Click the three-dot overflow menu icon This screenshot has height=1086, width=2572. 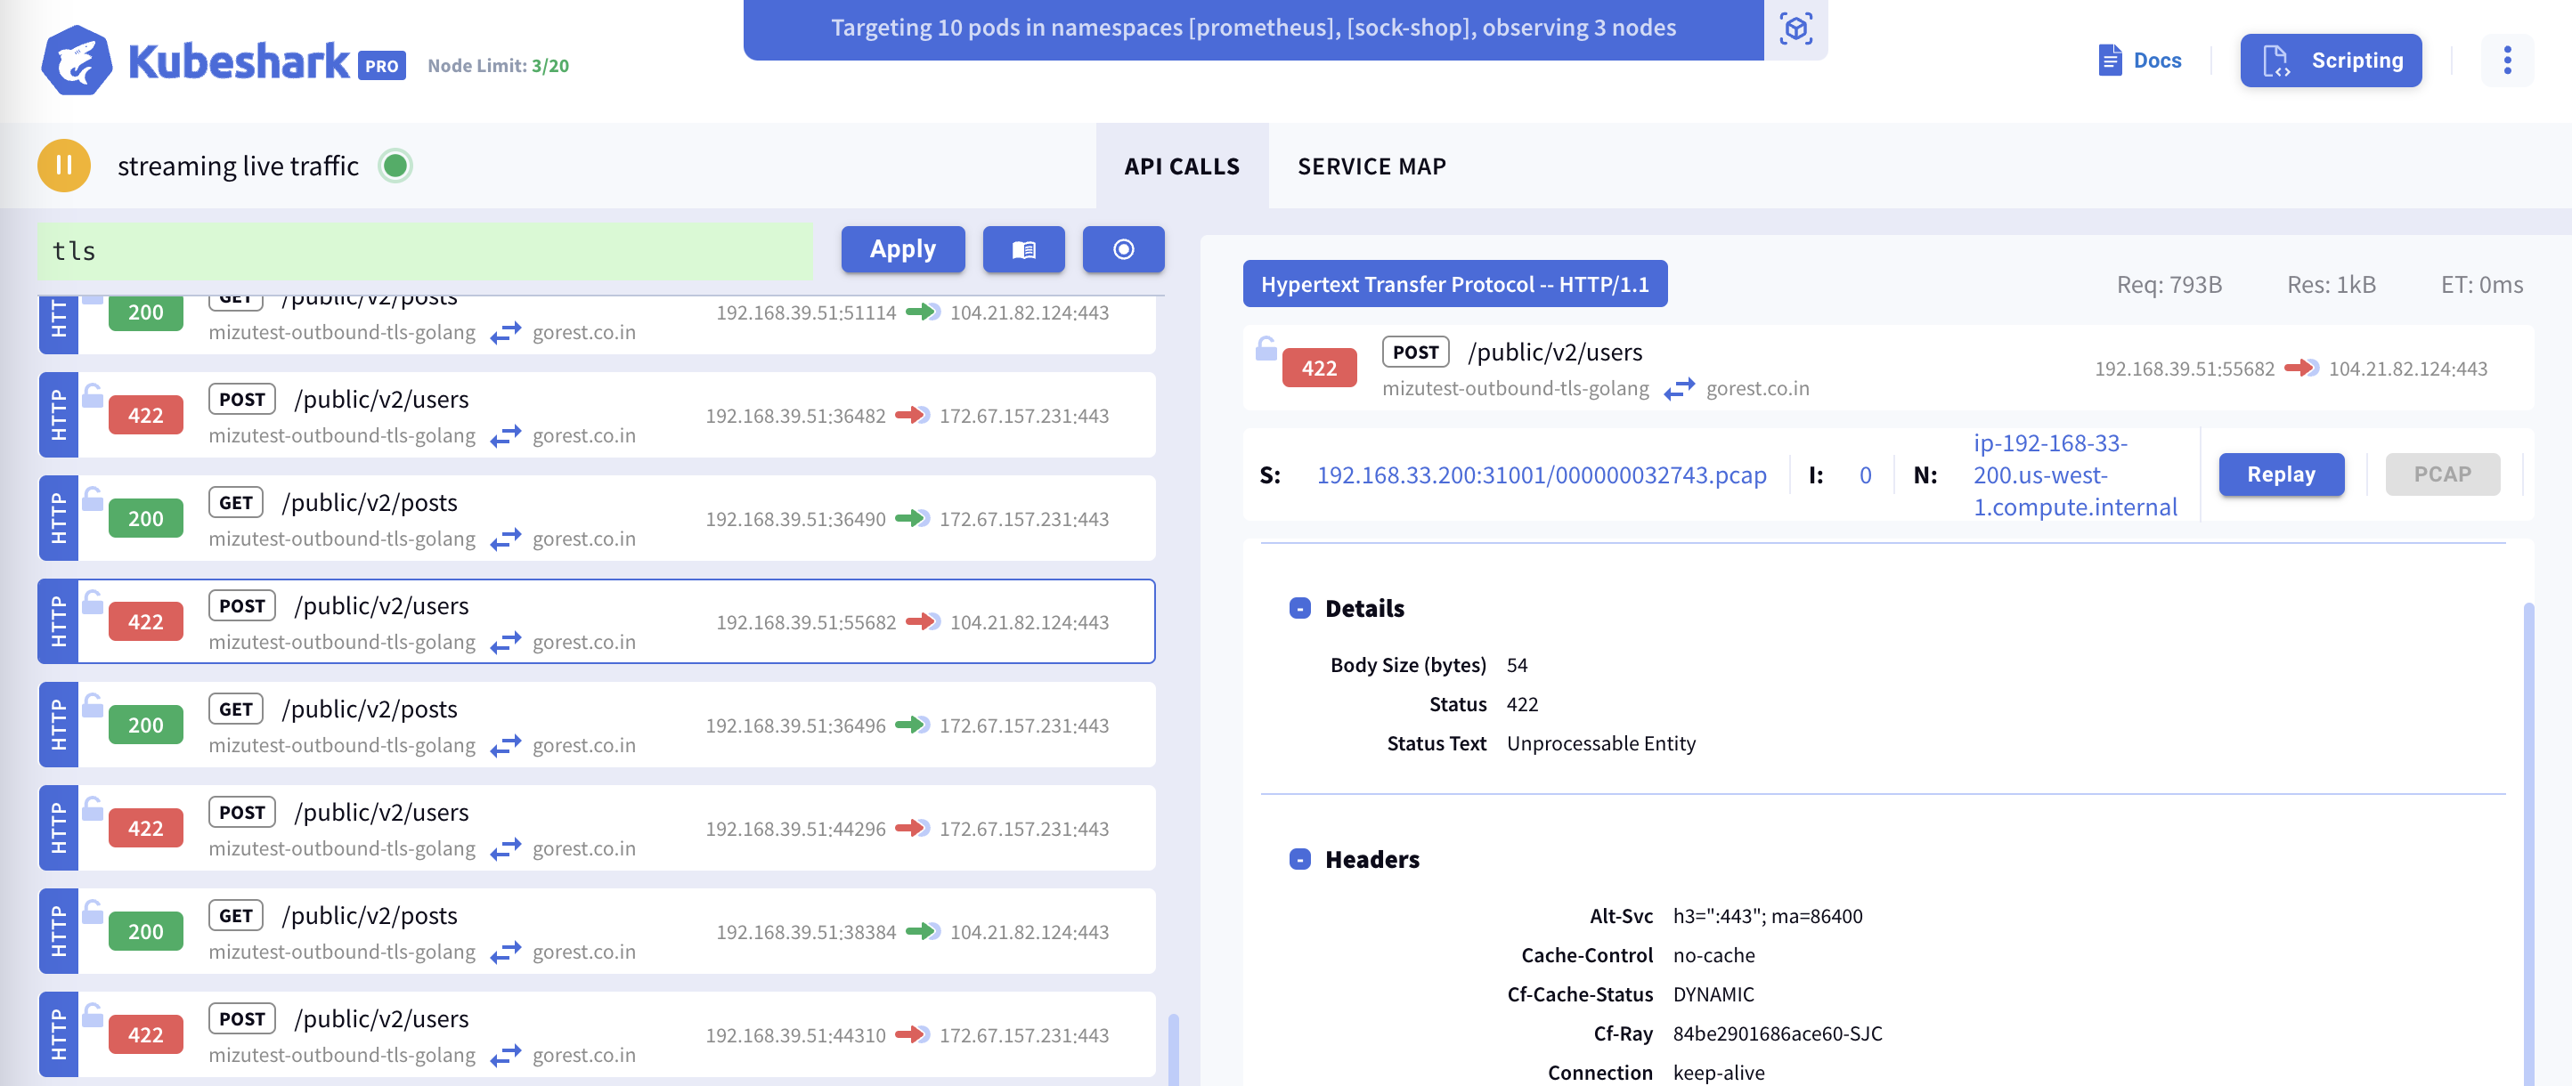point(2510,61)
